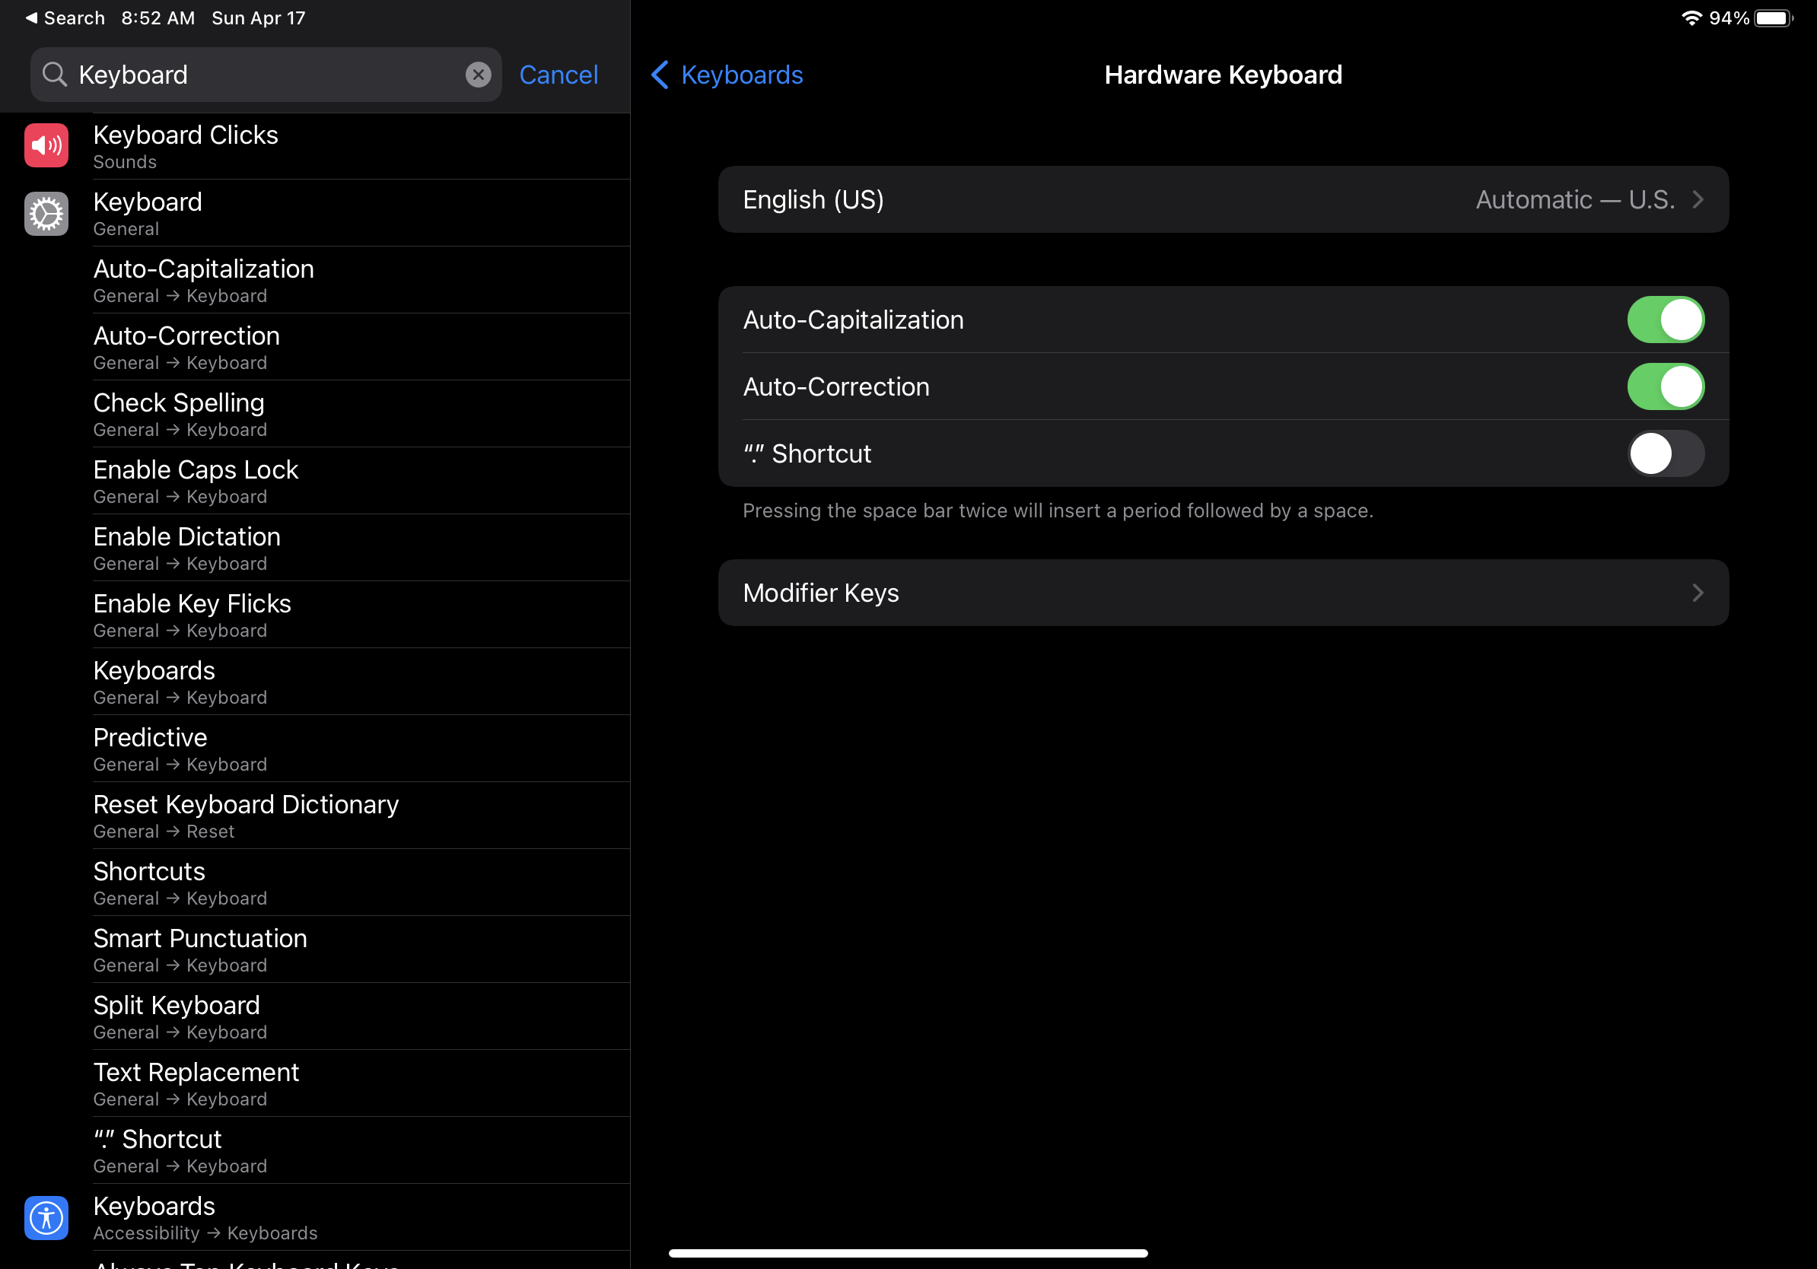Screen dimensions: 1817x1269
Task: Tap the red Sounds speaker icon
Action: 46,145
